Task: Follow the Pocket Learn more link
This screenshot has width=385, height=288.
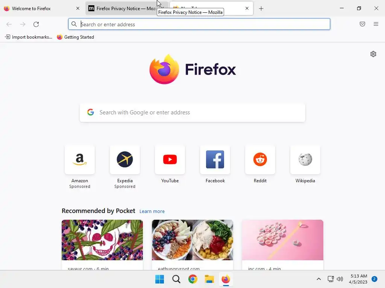Action: tap(152, 211)
